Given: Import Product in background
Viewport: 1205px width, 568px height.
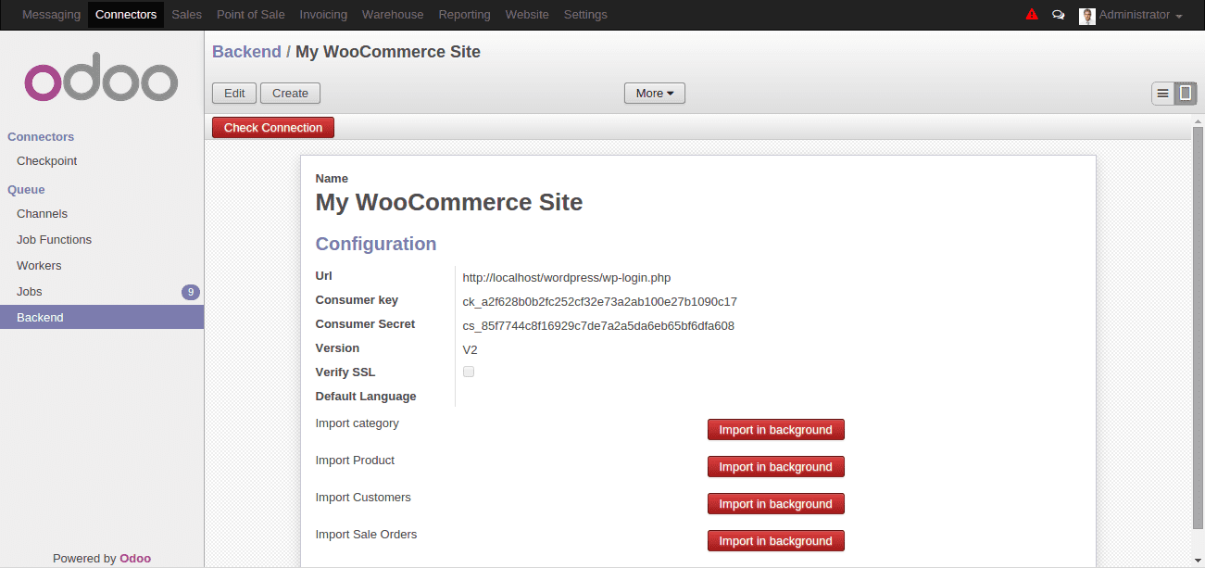Looking at the screenshot, I should [x=776, y=467].
